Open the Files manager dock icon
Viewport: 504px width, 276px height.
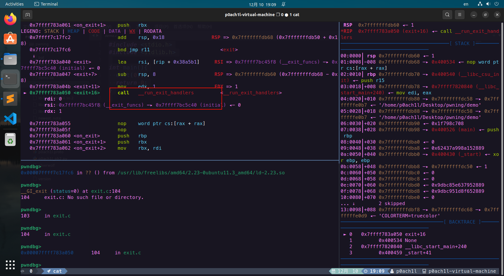tap(10, 59)
